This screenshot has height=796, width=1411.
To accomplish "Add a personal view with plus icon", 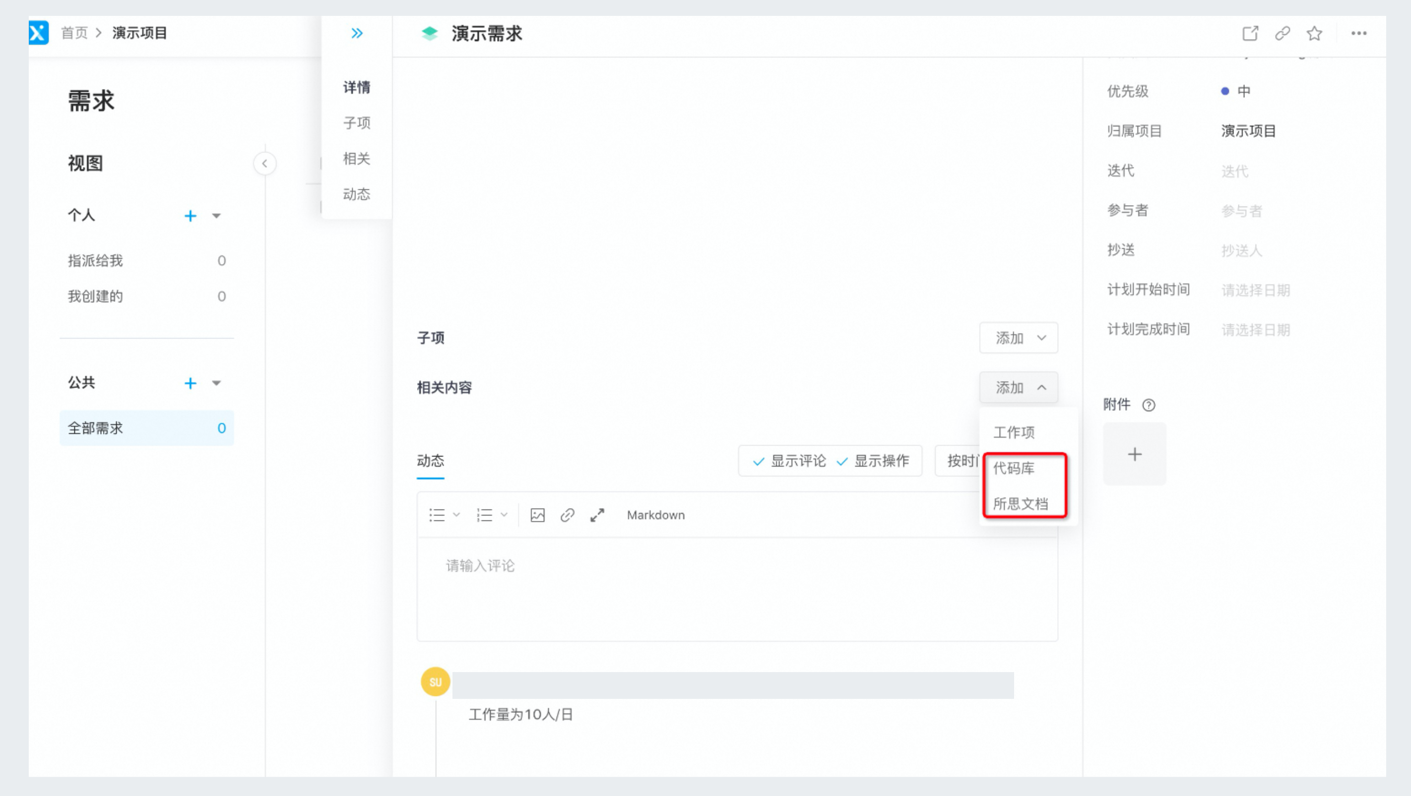I will [190, 216].
